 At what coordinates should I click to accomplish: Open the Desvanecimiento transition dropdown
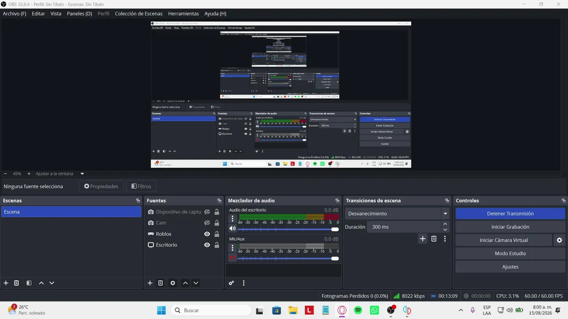tap(397, 214)
